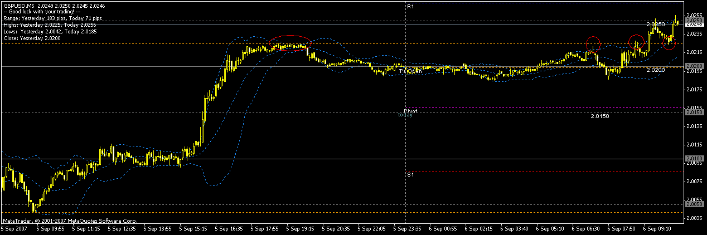Image resolution: width=707 pixels, height=235 pixels.
Task: Click the R1 resistance level label
Action: tap(410, 6)
